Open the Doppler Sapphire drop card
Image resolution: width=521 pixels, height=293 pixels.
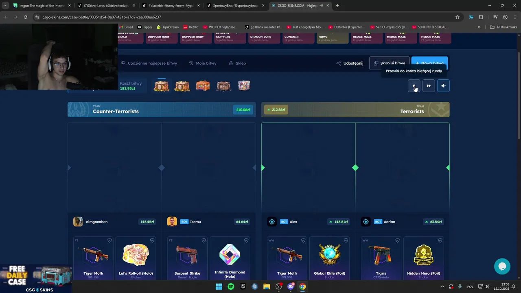(x=230, y=38)
